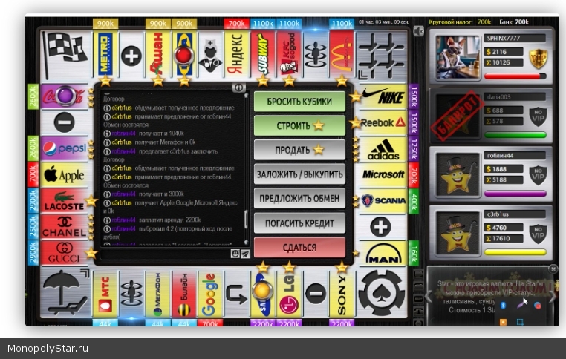Screen dimensions: 566x359
Task: Send the chat message with paper-plane icon
Action: 245,254
